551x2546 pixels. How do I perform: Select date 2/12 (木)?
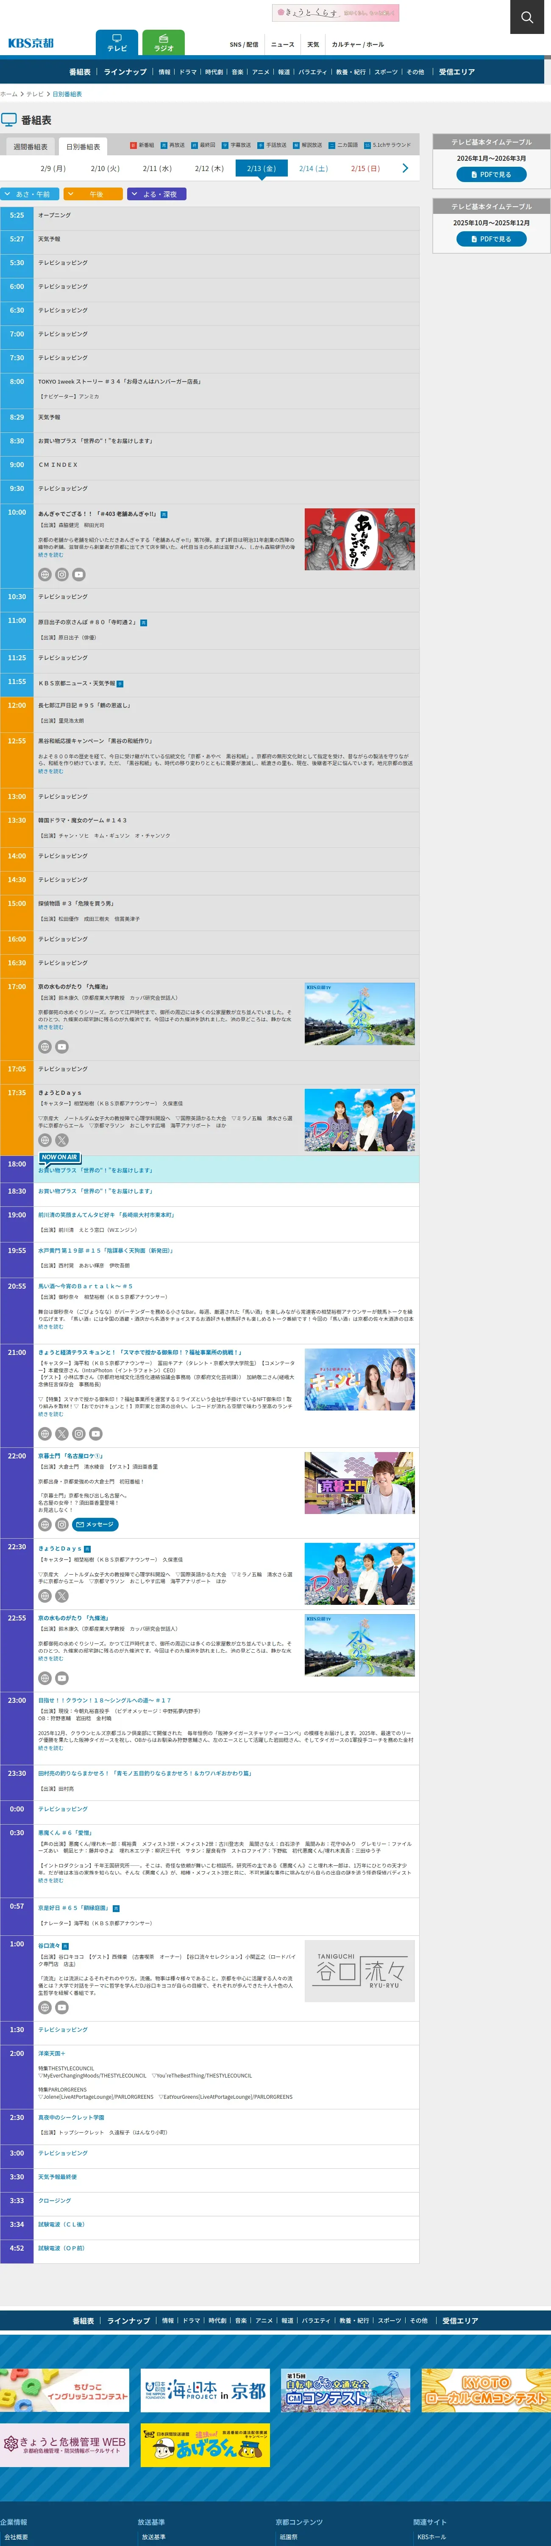click(x=209, y=169)
